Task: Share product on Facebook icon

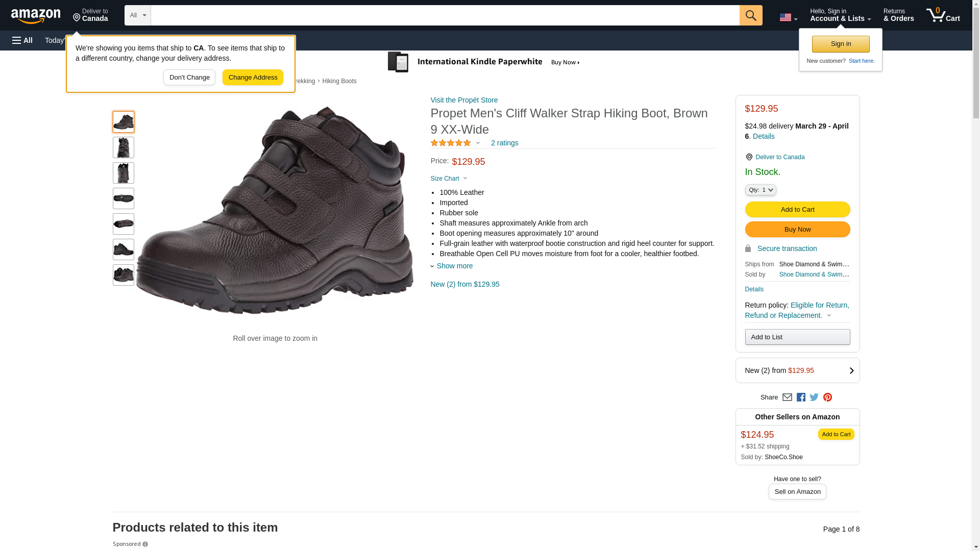Action: [801, 397]
